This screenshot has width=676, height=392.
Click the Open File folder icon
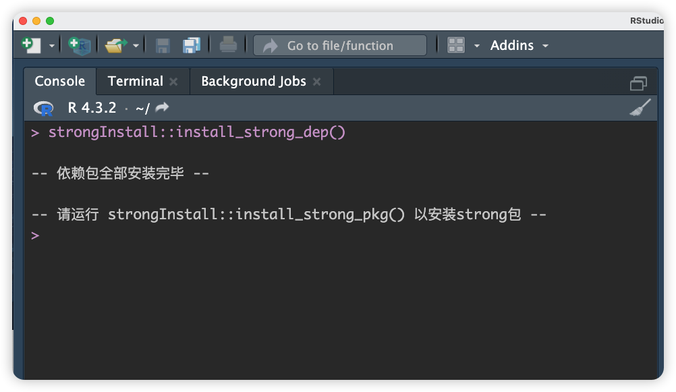click(x=116, y=45)
